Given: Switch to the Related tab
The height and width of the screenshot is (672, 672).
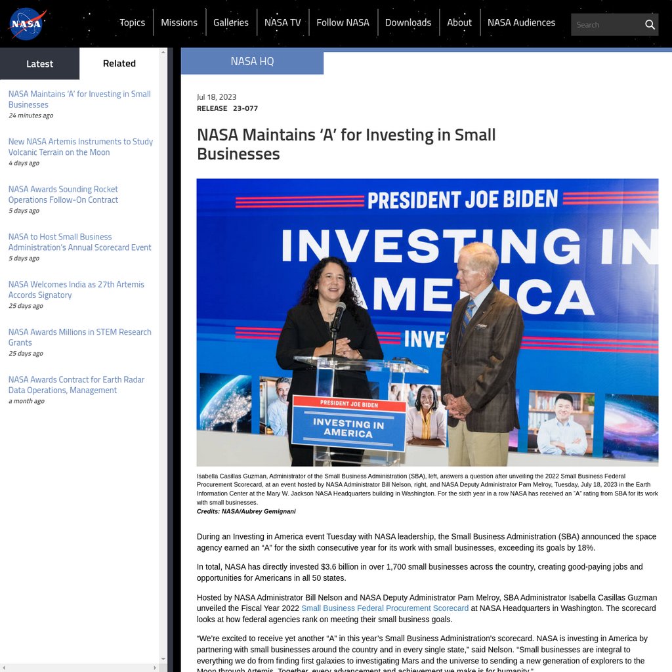Looking at the screenshot, I should point(119,64).
